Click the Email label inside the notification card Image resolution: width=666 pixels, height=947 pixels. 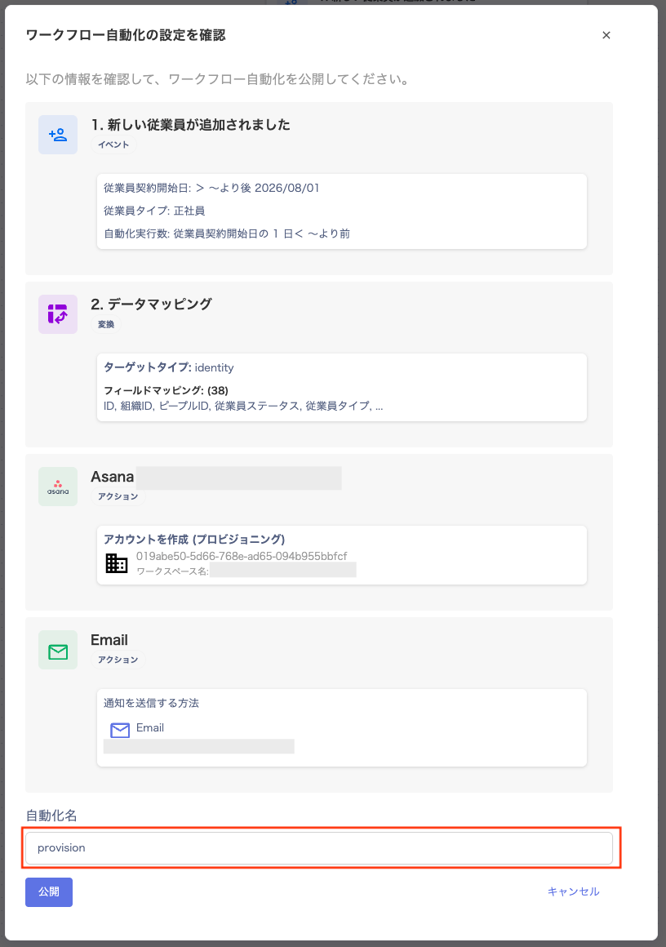tap(149, 727)
